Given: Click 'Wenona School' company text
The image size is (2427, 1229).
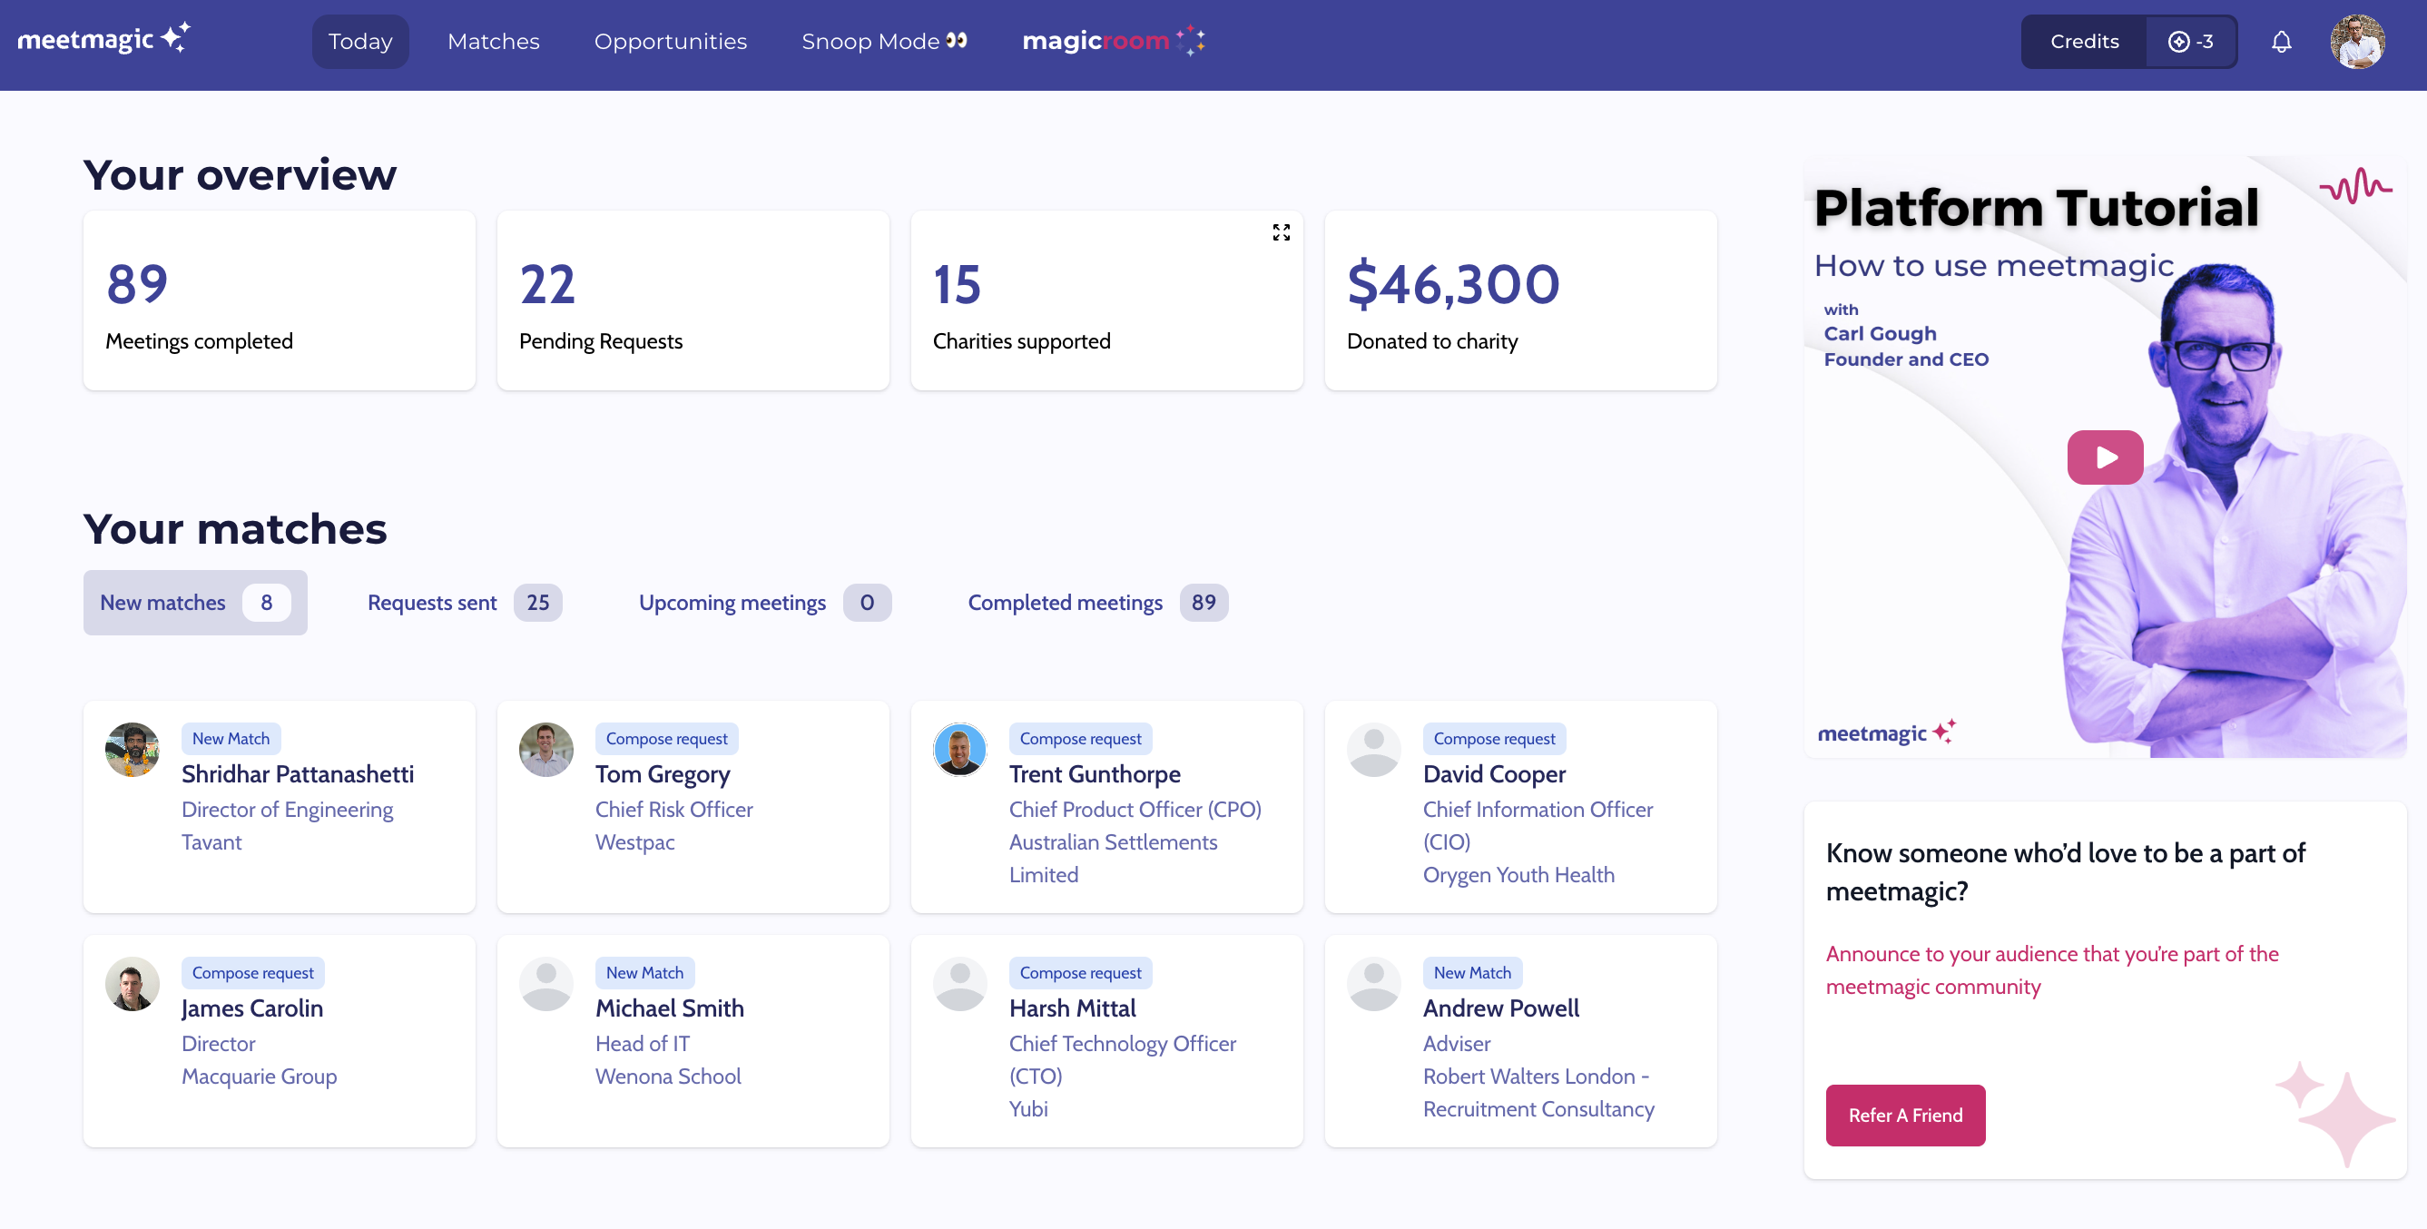Looking at the screenshot, I should [668, 1076].
